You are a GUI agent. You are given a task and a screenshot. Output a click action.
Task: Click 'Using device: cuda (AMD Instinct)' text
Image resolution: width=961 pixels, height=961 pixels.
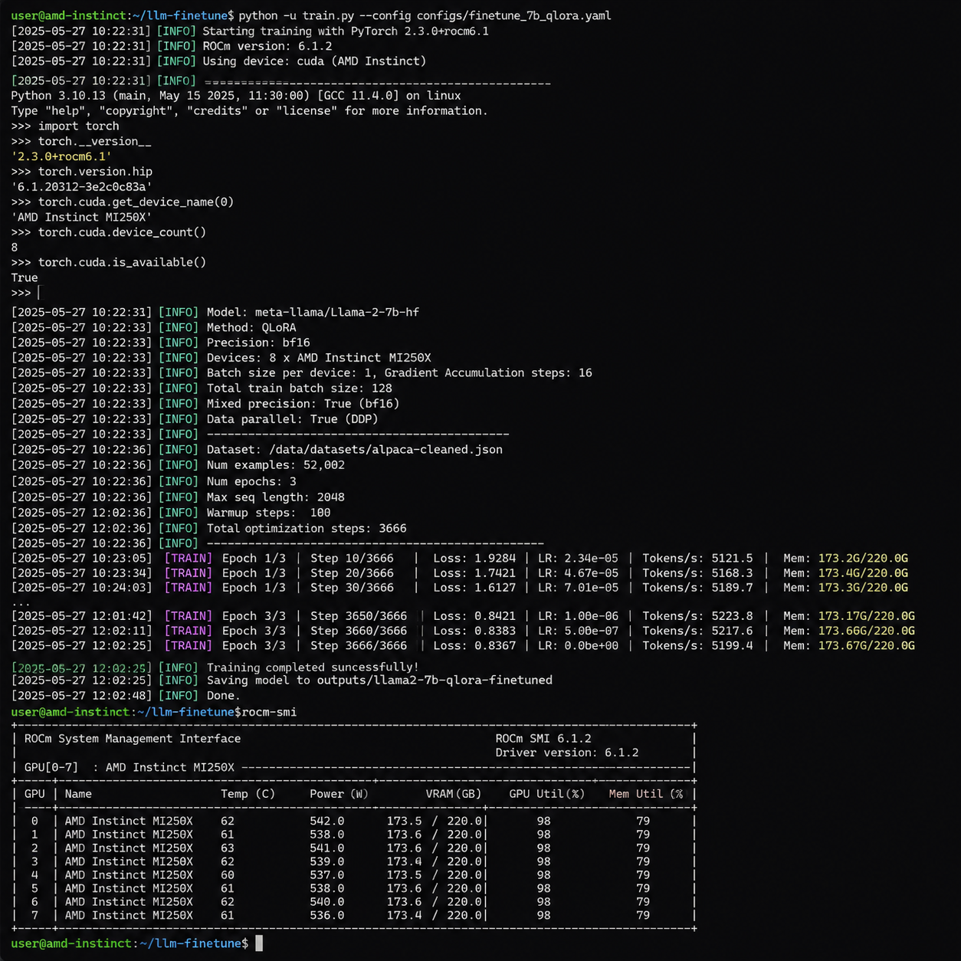pyautogui.click(x=314, y=61)
